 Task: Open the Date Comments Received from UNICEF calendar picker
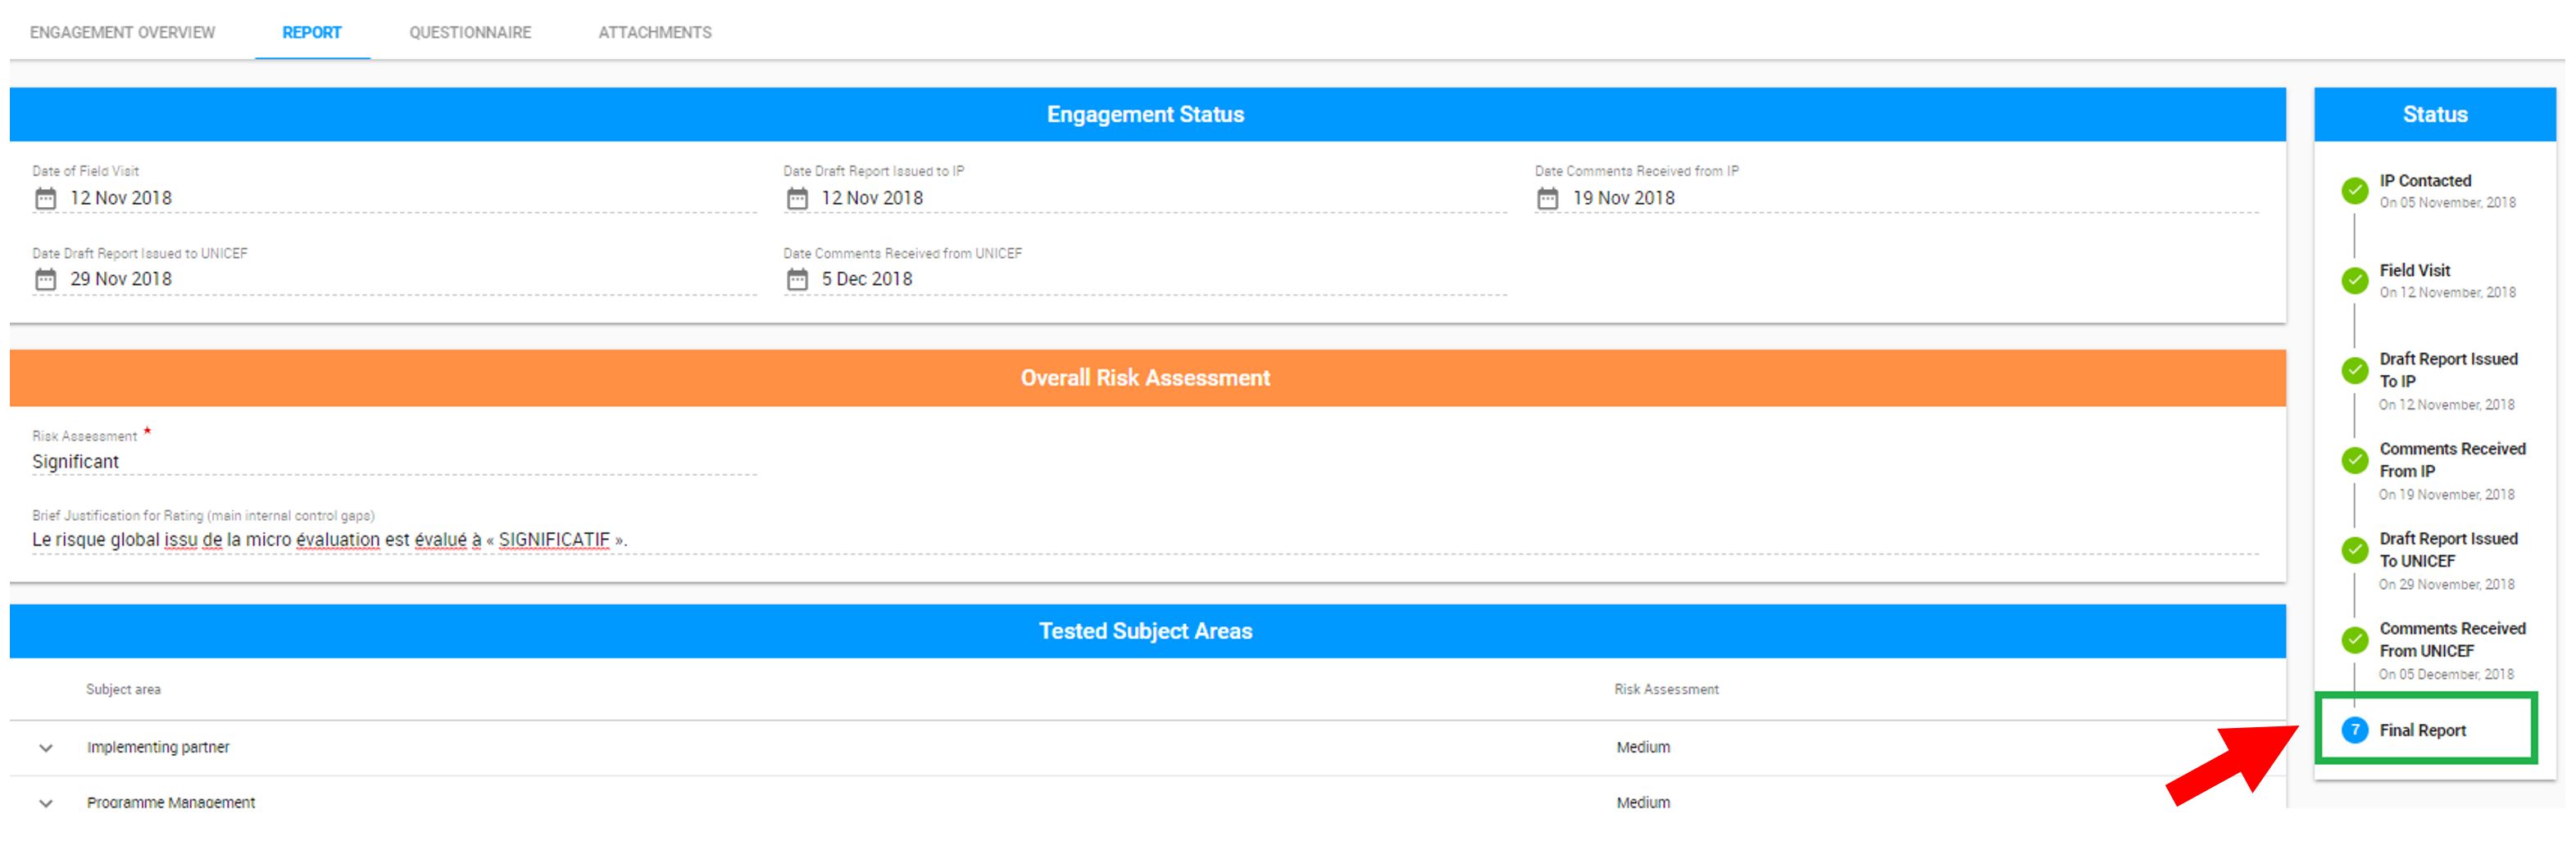(x=797, y=278)
